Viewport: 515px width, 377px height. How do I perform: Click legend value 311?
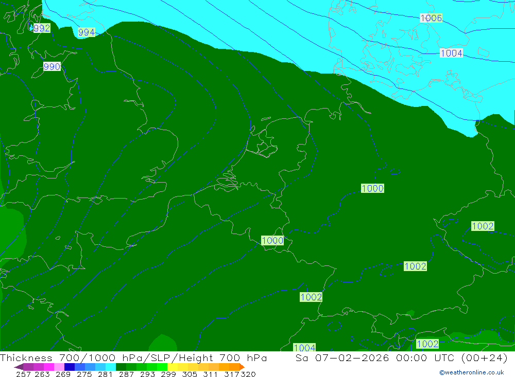coord(210,374)
